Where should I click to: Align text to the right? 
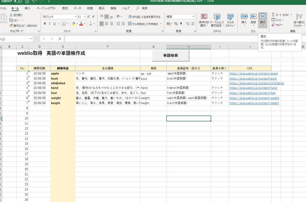click(111, 24)
